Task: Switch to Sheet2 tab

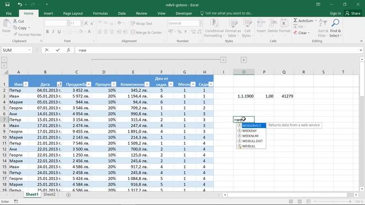Action: (x=50, y=194)
